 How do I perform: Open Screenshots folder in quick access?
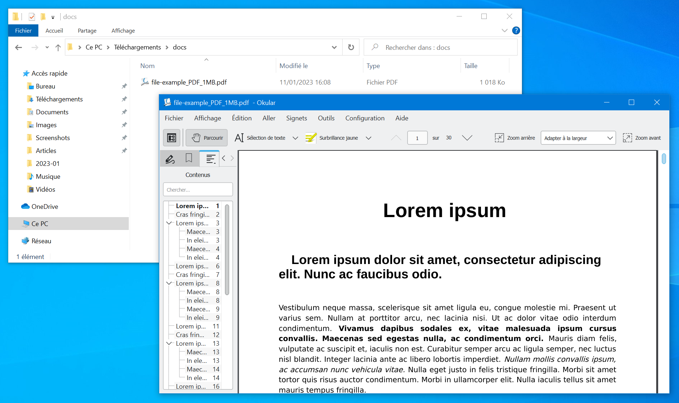point(53,138)
